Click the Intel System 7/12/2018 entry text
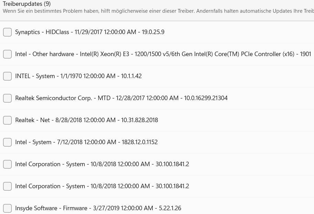Image resolution: width=314 pixels, height=214 pixels. point(86,142)
